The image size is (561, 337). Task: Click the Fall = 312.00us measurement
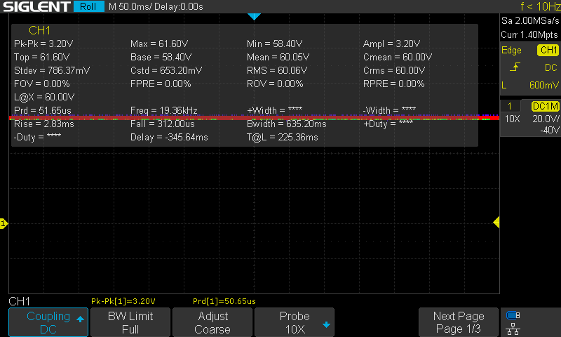coord(163,124)
